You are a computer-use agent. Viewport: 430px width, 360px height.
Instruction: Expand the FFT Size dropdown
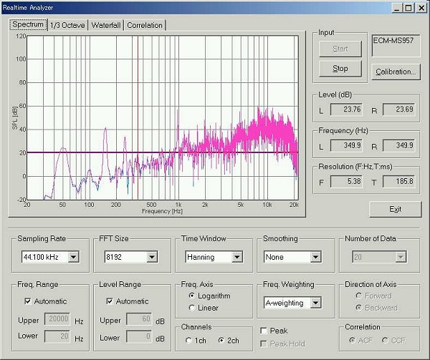(152, 257)
